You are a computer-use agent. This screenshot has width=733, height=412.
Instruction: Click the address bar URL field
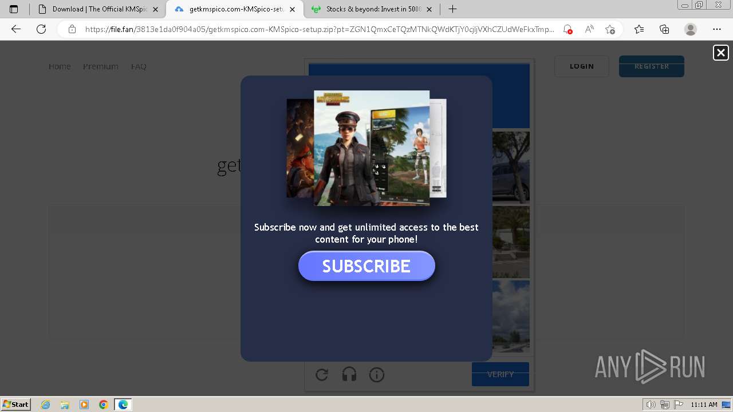coord(320,29)
